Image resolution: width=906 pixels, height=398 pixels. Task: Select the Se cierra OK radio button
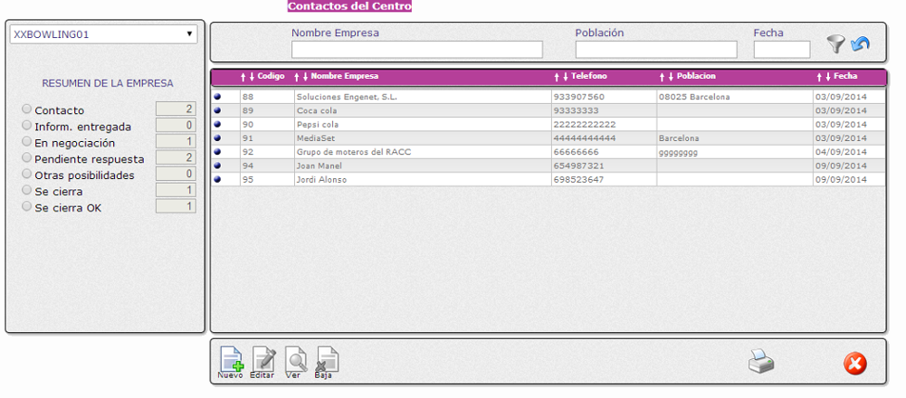point(27,206)
